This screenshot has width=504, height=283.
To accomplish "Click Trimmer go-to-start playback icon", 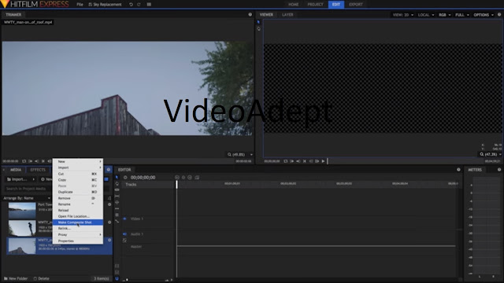I will point(43,161).
